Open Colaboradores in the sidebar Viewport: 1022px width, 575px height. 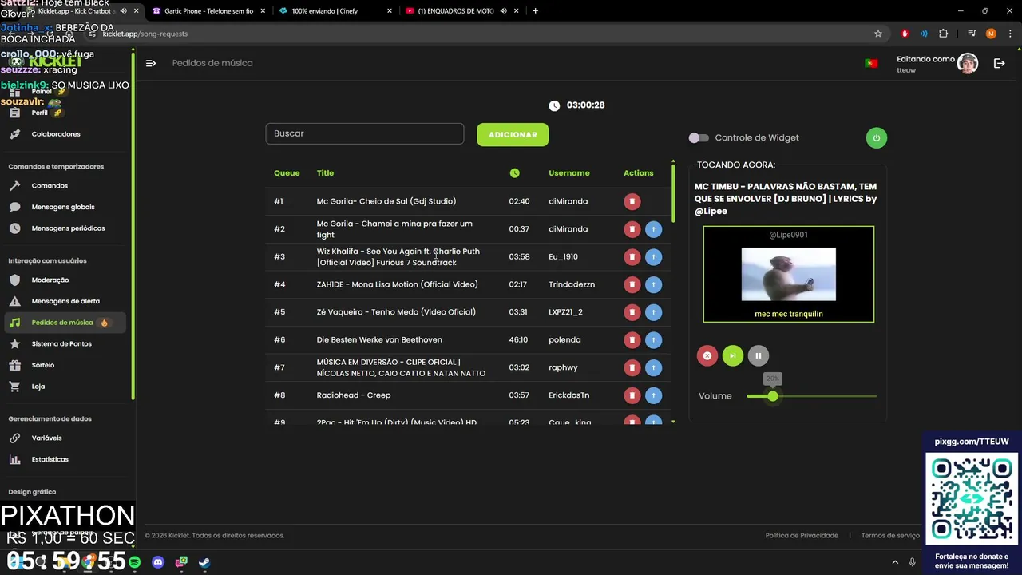point(56,134)
